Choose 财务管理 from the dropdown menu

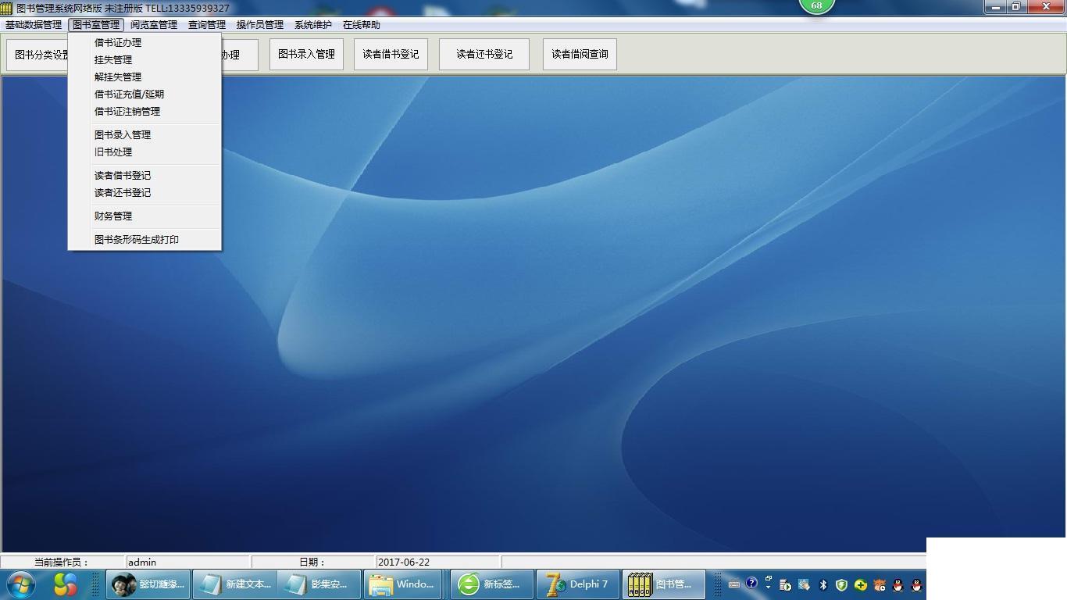pos(113,216)
